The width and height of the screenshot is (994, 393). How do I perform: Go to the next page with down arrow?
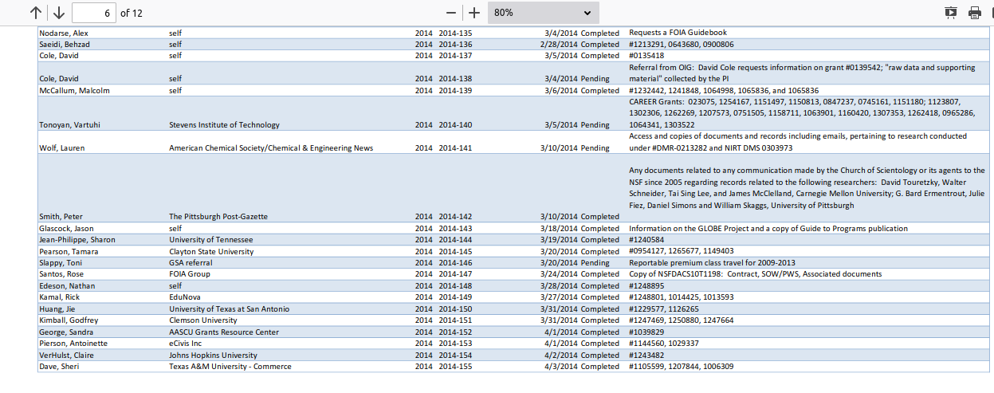pyautogui.click(x=59, y=13)
